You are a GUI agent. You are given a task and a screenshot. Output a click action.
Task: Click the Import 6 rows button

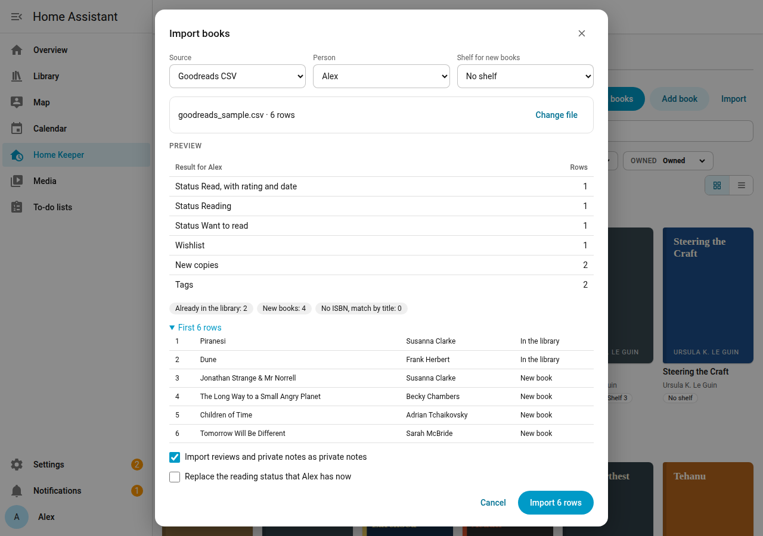[x=556, y=503]
